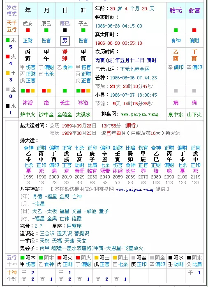Click clock time 1986-06-28 04:15:00
This screenshot has height=287, width=208.
point(119,26)
